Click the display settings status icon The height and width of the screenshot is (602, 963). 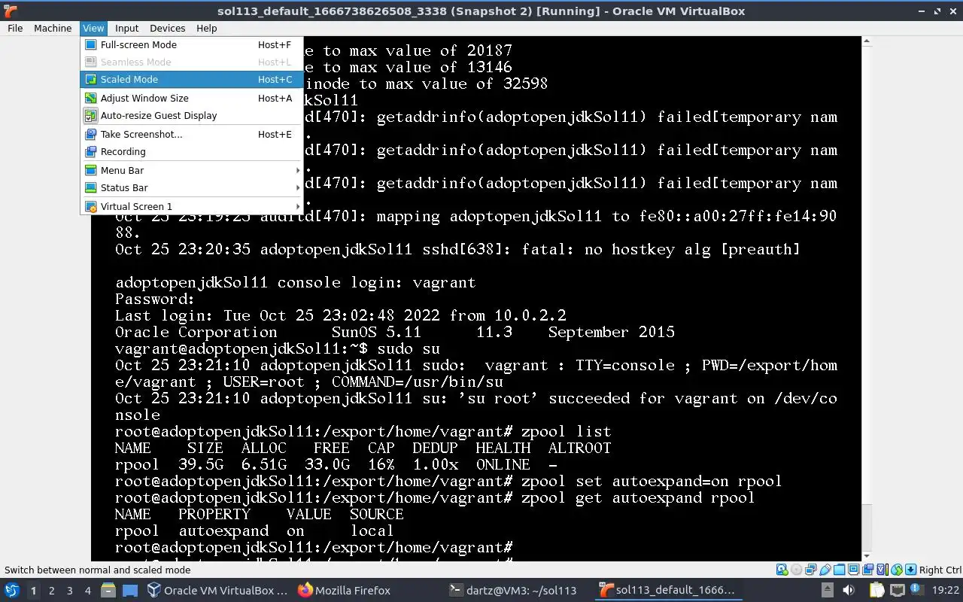coord(854,570)
